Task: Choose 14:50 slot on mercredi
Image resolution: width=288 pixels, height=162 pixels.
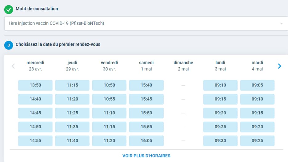Action: click(x=35, y=127)
